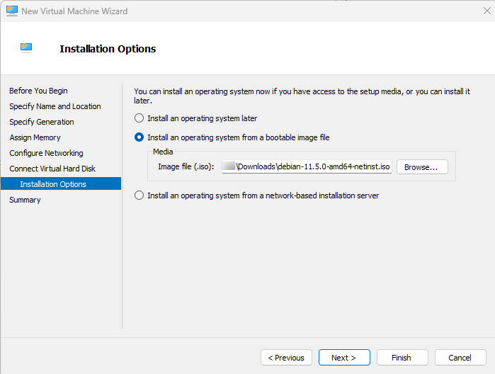Click the New Virtual Machine Wizard title
The width and height of the screenshot is (495, 374).
coord(74,11)
